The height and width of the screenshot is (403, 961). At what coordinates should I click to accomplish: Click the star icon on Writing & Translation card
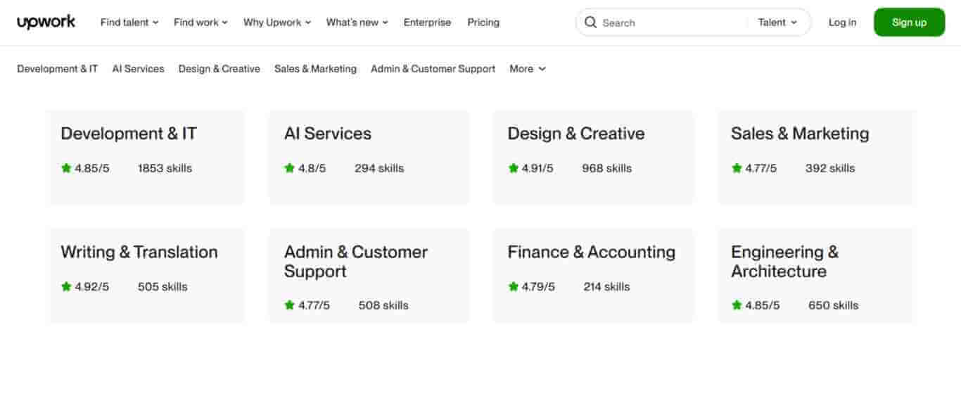tap(66, 286)
